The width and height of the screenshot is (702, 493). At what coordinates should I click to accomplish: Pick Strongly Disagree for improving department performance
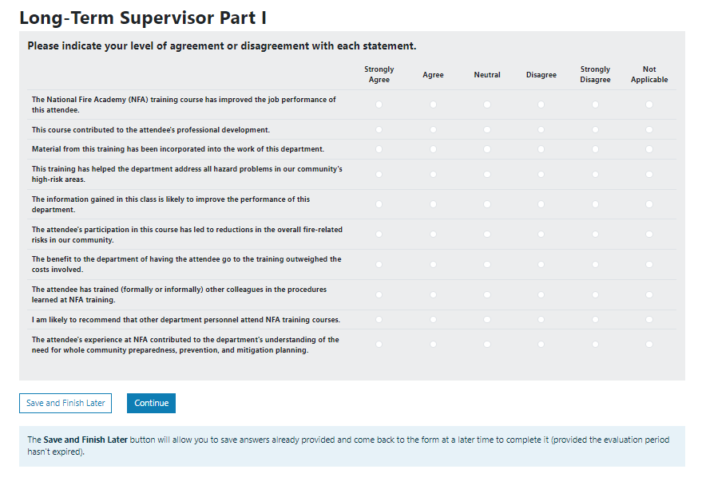(596, 204)
